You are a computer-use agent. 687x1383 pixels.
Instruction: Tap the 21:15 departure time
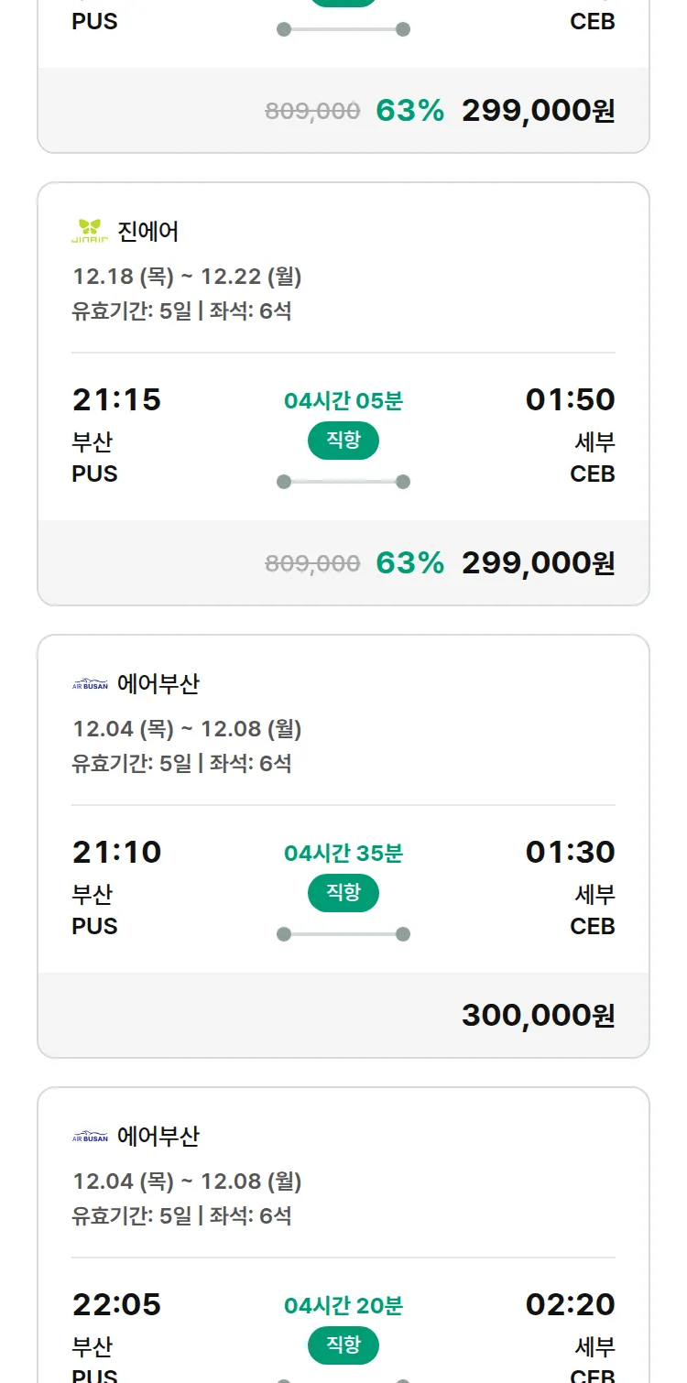pyautogui.click(x=116, y=399)
